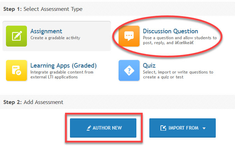Click the green Assignment pencil icon
235x146 pixels.
click(16, 36)
